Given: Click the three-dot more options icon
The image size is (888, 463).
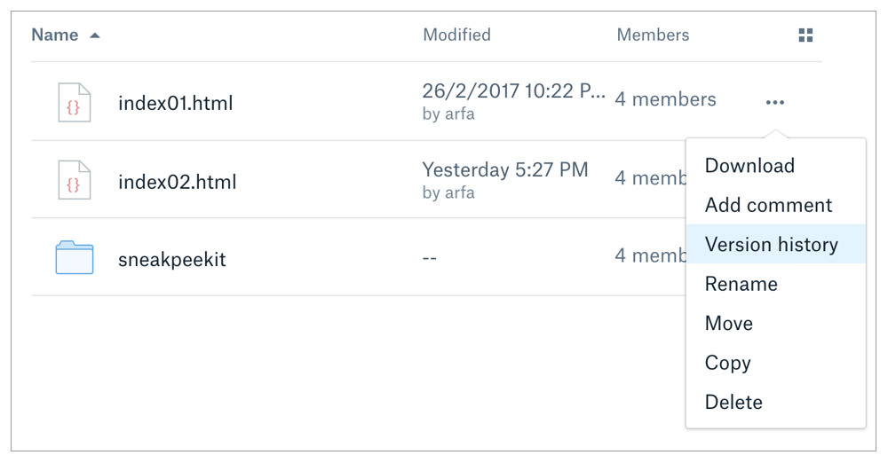Looking at the screenshot, I should click(x=774, y=103).
